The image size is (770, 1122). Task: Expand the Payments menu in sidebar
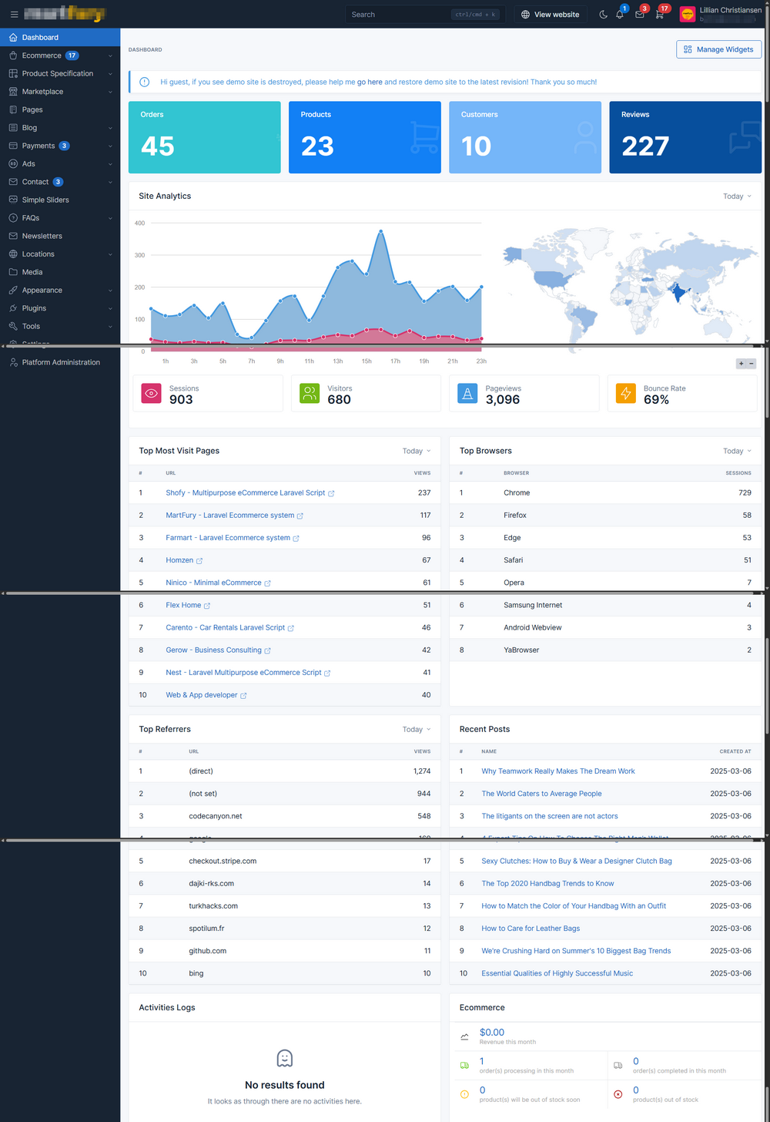pyautogui.click(x=38, y=145)
